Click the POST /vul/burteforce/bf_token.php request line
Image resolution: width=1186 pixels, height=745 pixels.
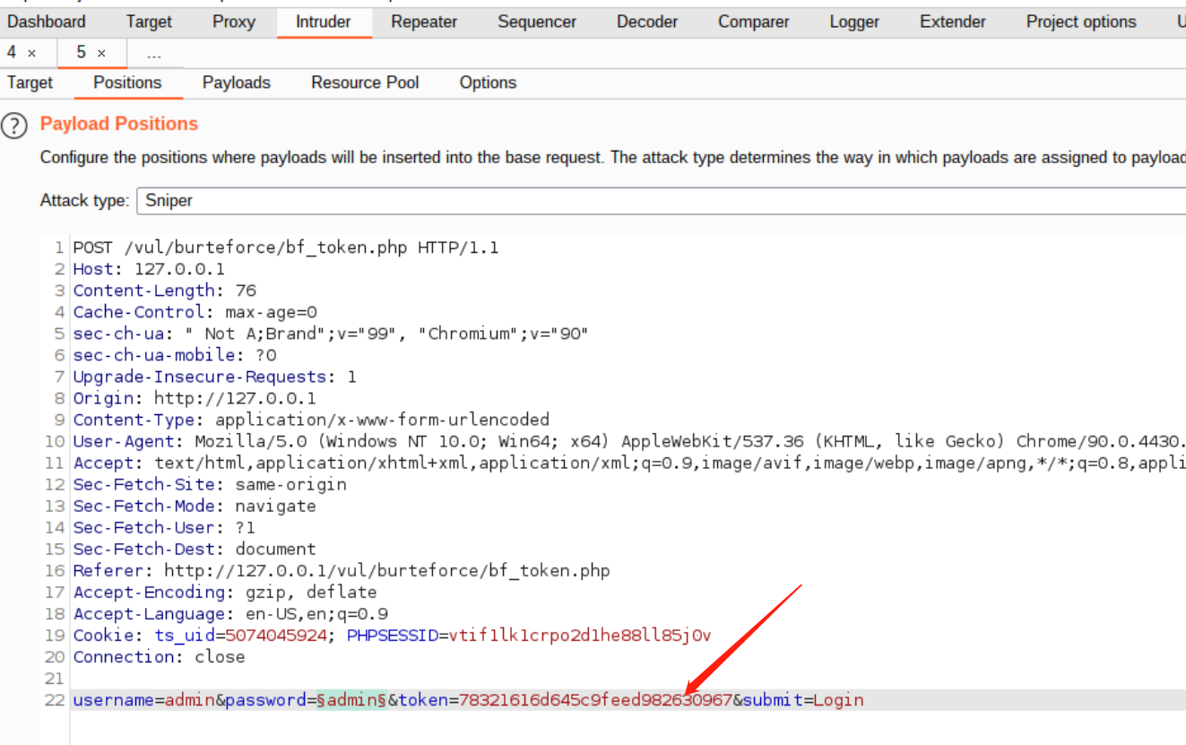(286, 247)
